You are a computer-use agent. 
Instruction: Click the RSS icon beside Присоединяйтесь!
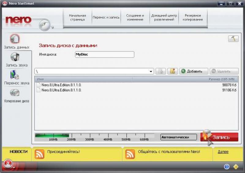pos(39,154)
